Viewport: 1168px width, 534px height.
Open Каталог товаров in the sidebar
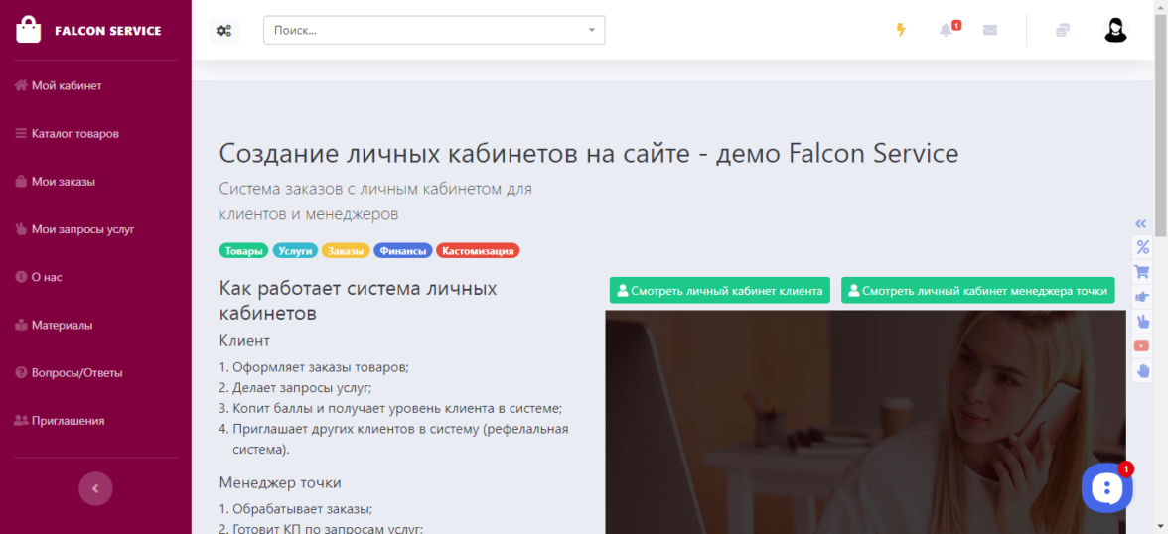click(74, 134)
